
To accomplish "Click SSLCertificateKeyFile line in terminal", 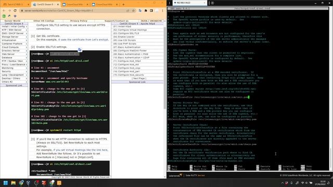I will click(212, 119).
